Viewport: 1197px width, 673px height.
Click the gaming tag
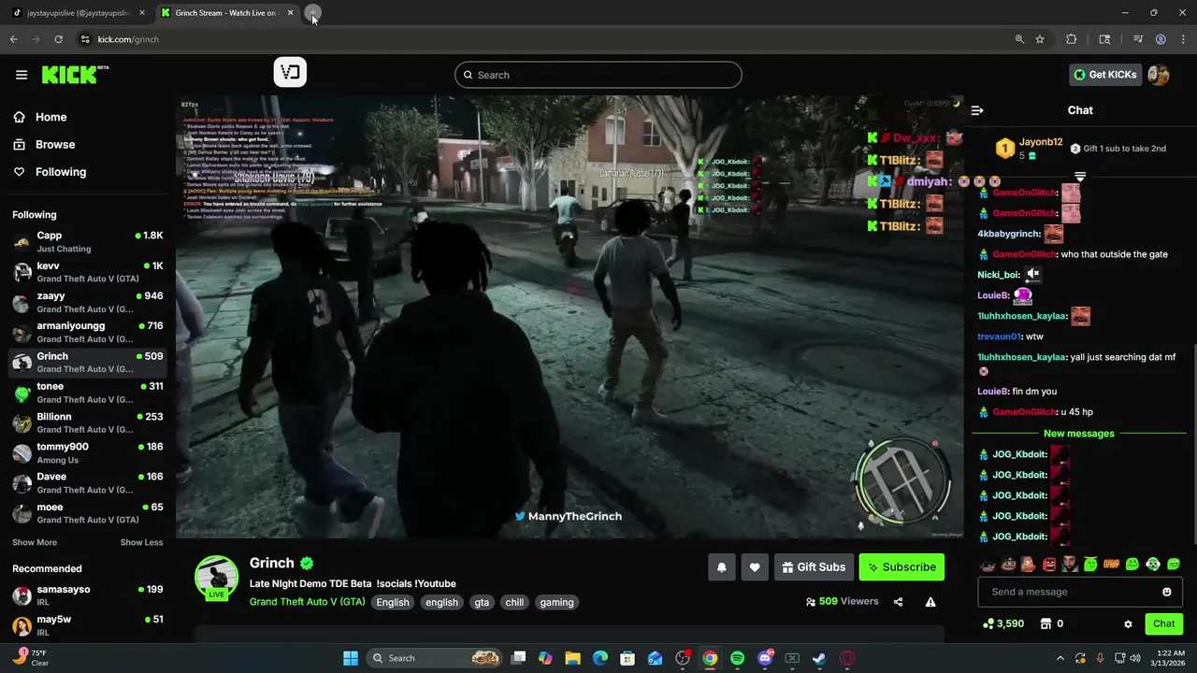pyautogui.click(x=556, y=602)
